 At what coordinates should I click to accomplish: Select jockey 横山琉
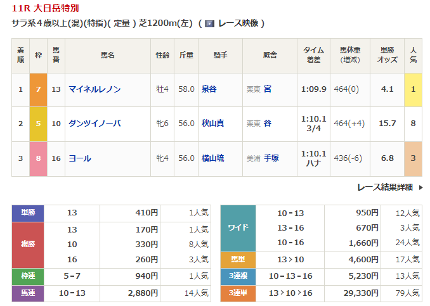(x=212, y=158)
